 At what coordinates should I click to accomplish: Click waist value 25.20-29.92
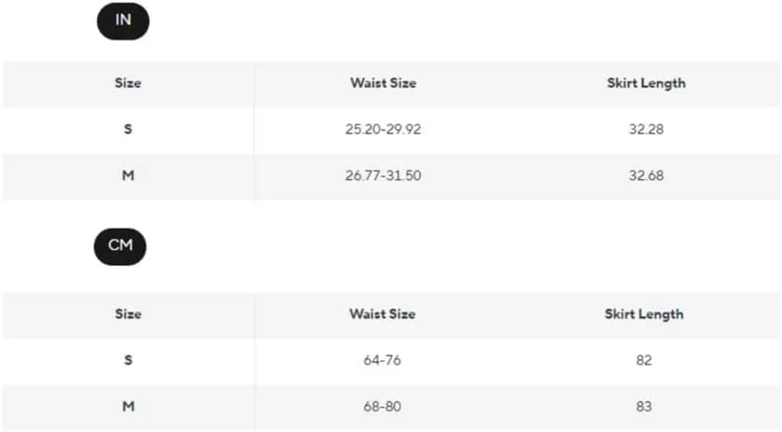(383, 129)
